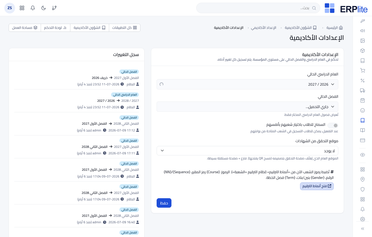Click the حفظ save button
Viewport: 372px width, 237px height.
click(164, 203)
